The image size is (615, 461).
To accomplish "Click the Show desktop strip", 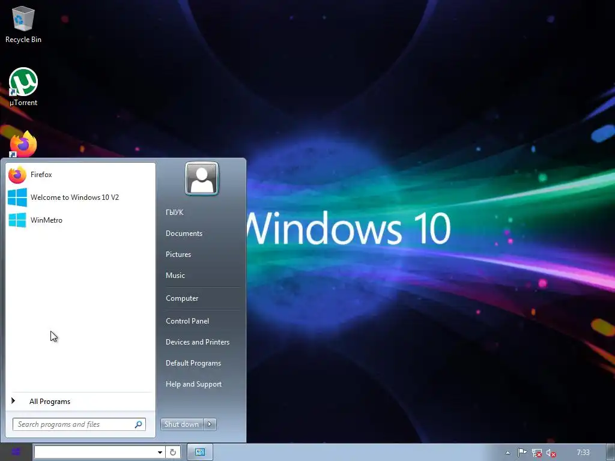I will (611, 453).
